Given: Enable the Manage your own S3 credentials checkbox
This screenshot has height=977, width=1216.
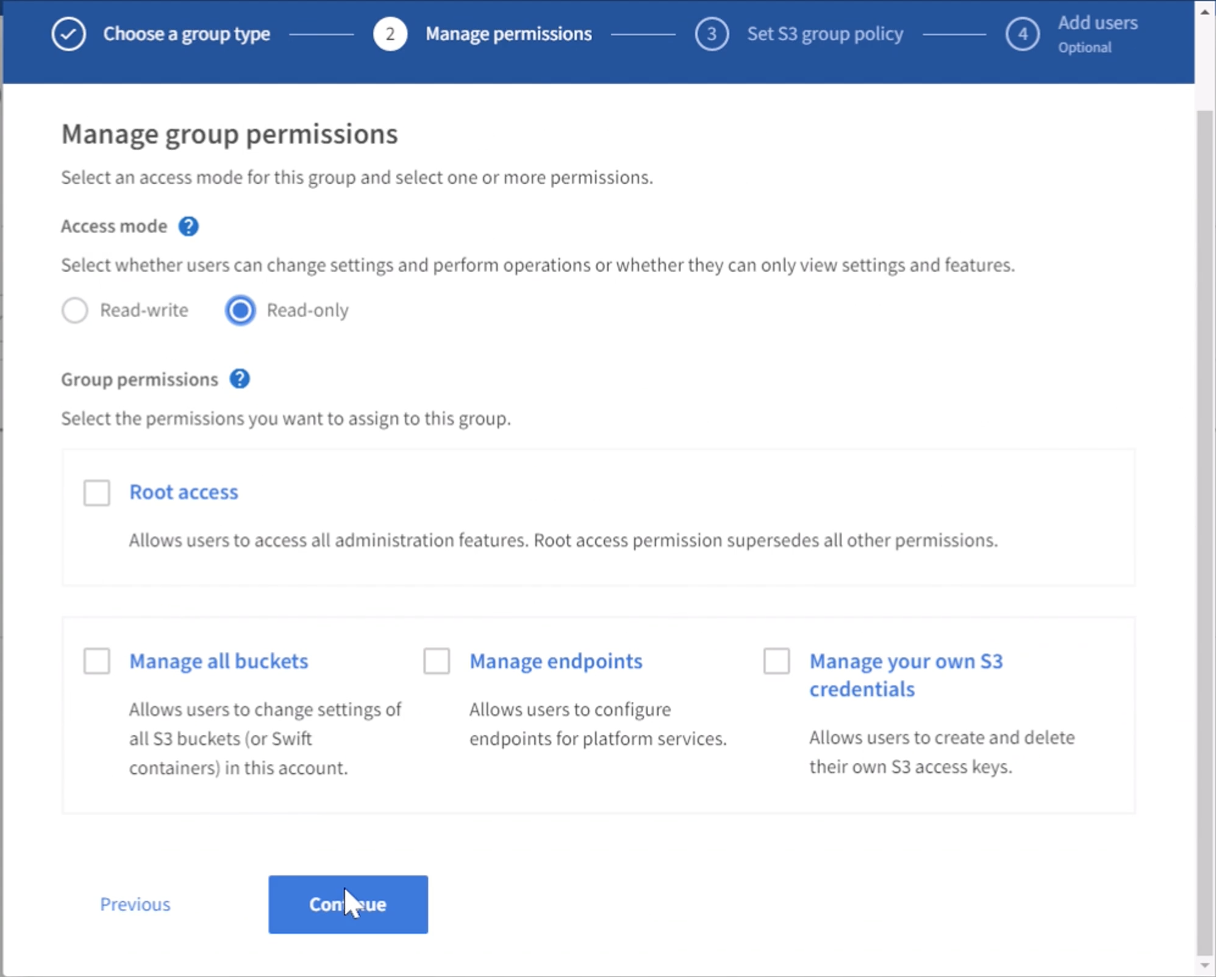Looking at the screenshot, I should point(776,660).
